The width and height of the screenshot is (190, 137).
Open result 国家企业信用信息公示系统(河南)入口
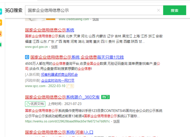(x=59, y=132)
